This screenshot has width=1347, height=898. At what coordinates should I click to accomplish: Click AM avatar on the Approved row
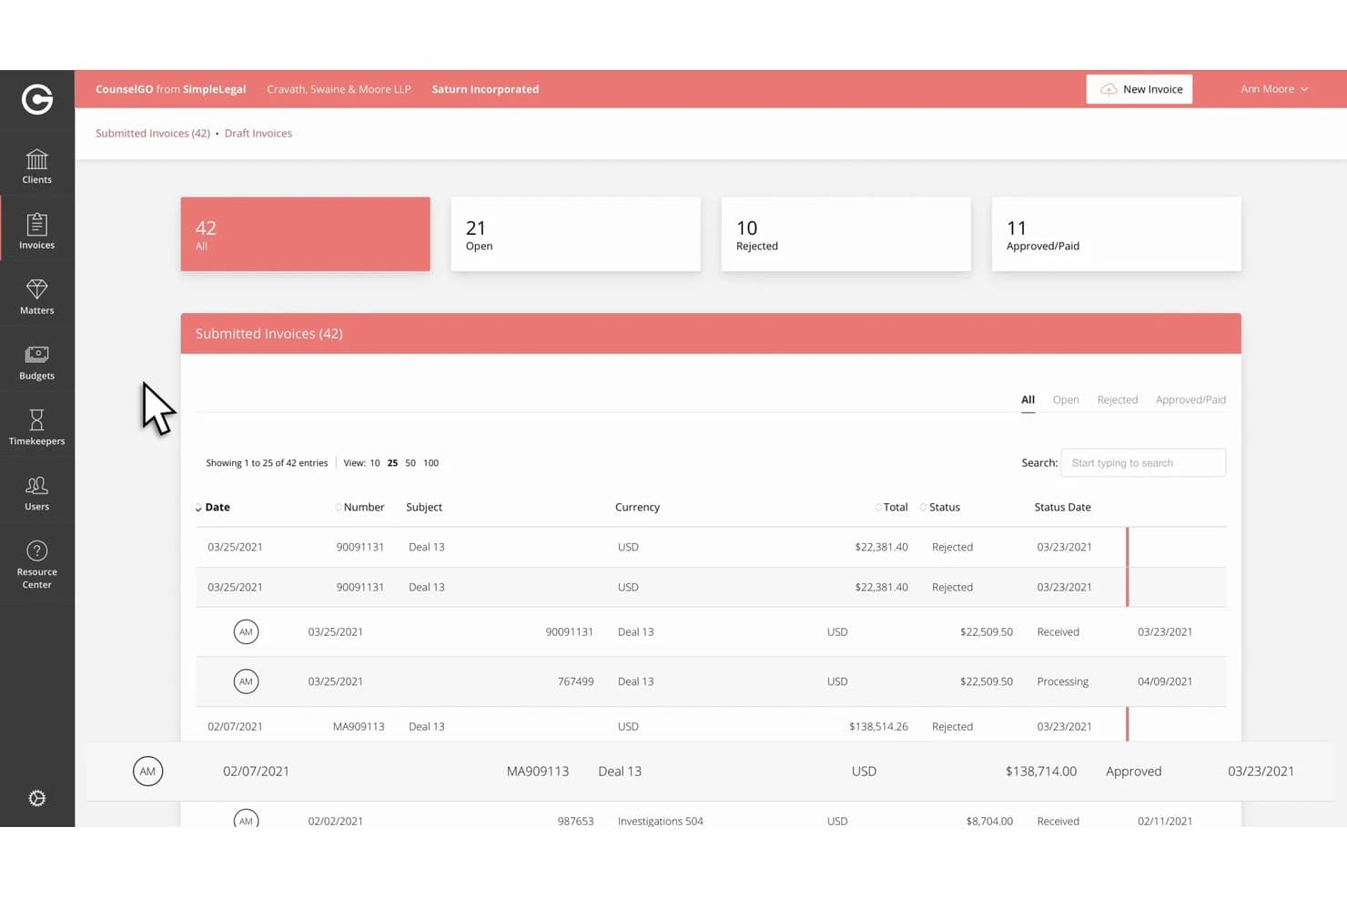(x=147, y=771)
